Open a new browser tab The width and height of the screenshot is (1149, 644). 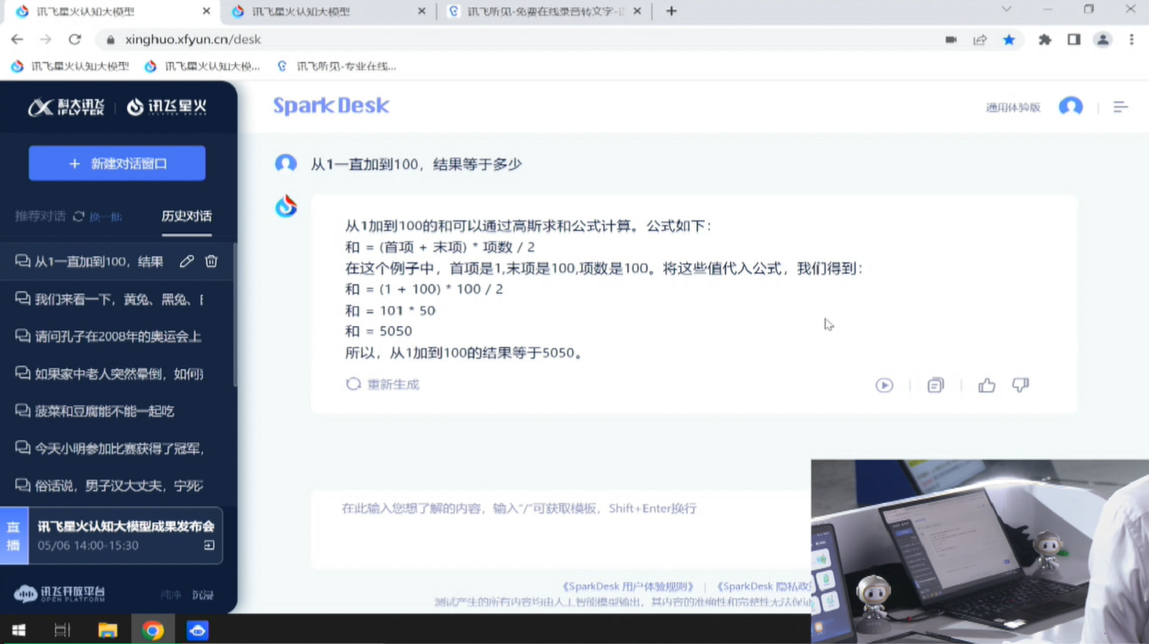[671, 11]
